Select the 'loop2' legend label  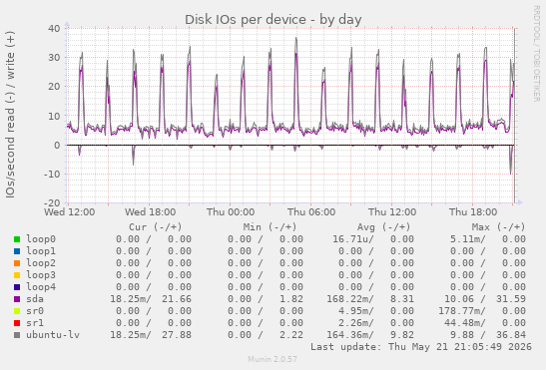pyautogui.click(x=41, y=263)
